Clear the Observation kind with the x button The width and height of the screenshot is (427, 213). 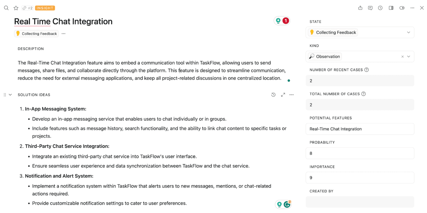click(x=403, y=56)
